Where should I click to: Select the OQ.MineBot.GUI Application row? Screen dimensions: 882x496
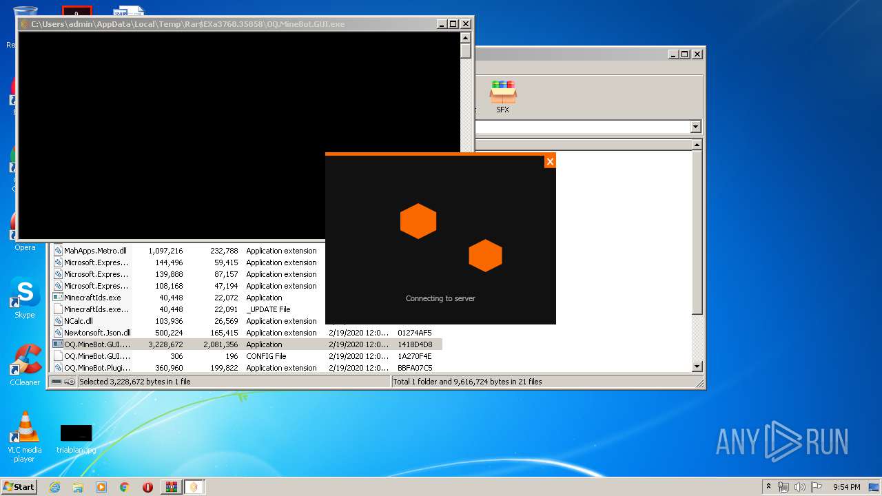point(247,344)
